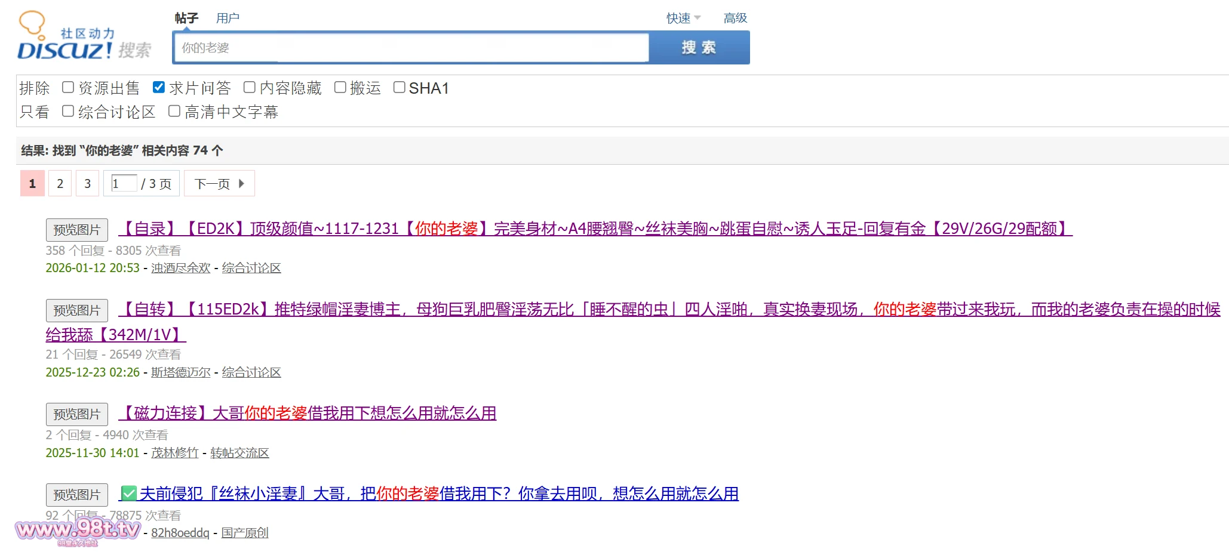Uncheck the 求片问答 exclude checkbox
Image resolution: width=1229 pixels, height=552 pixels.
pos(159,88)
